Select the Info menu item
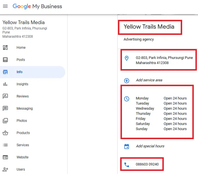The image size is (198, 174). [x=33, y=72]
